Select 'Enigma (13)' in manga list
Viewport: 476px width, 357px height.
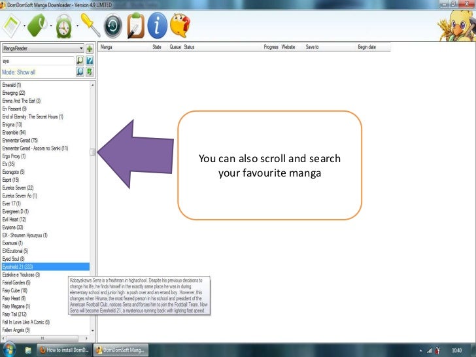pos(12,124)
